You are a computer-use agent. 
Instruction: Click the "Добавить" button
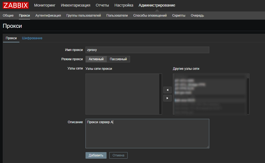96,155
